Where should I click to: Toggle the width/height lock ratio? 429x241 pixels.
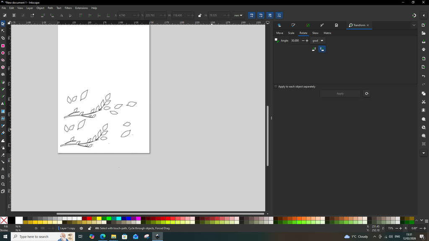pos(199,15)
